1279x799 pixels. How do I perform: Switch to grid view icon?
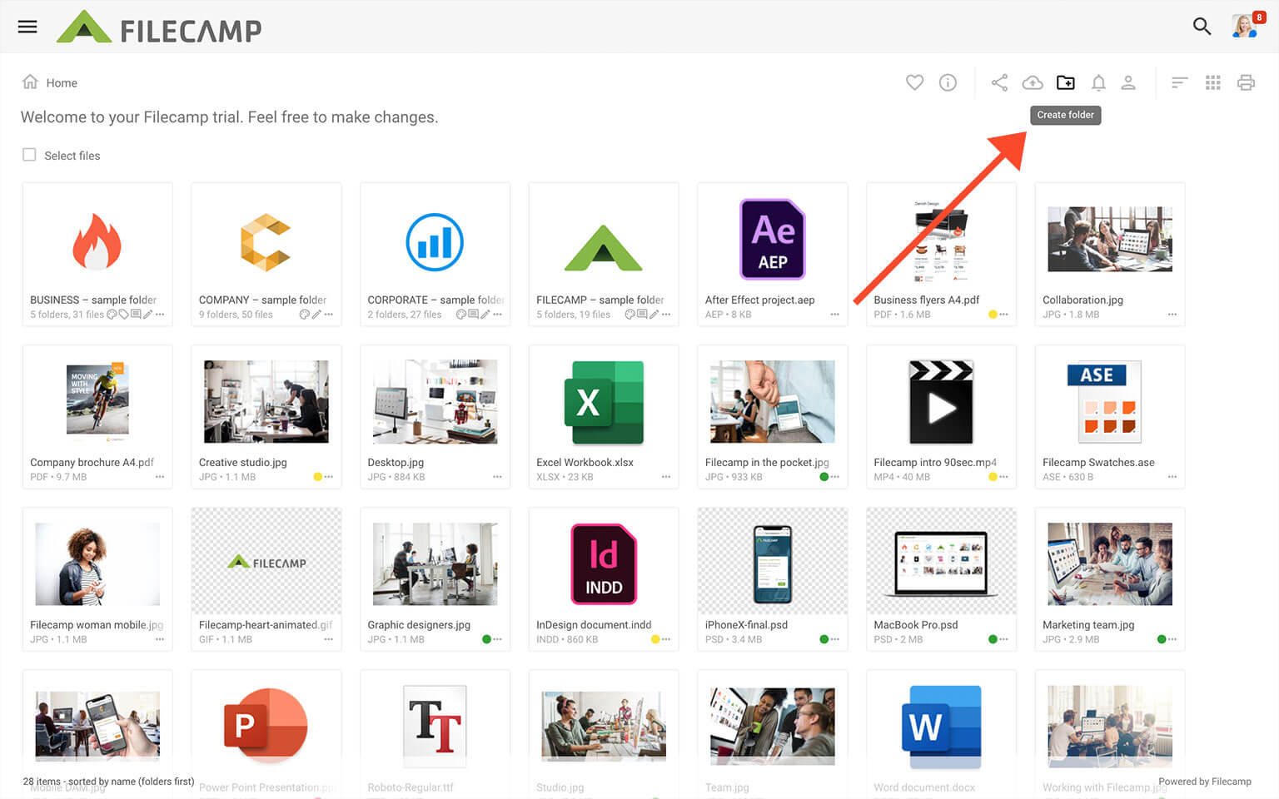[x=1213, y=82]
